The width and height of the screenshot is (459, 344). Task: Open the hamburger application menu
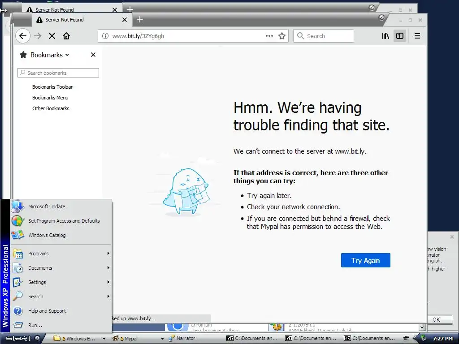(417, 36)
